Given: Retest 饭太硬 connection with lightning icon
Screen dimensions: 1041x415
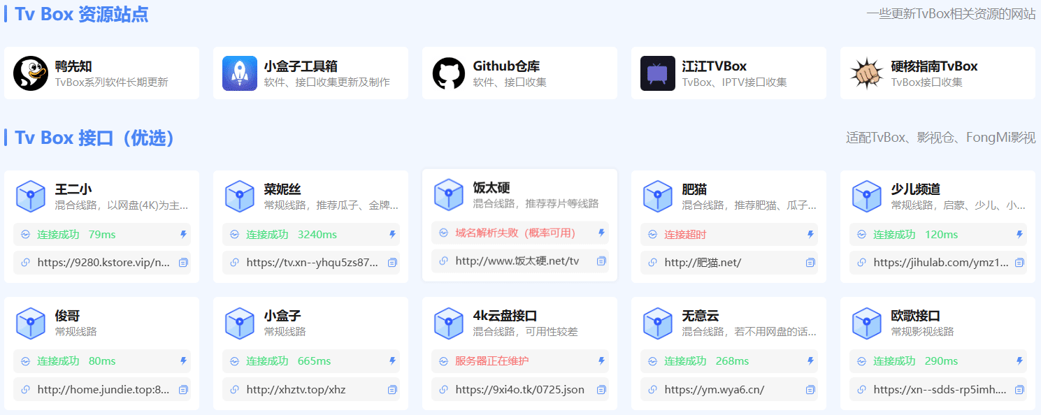Looking at the screenshot, I should [x=602, y=233].
